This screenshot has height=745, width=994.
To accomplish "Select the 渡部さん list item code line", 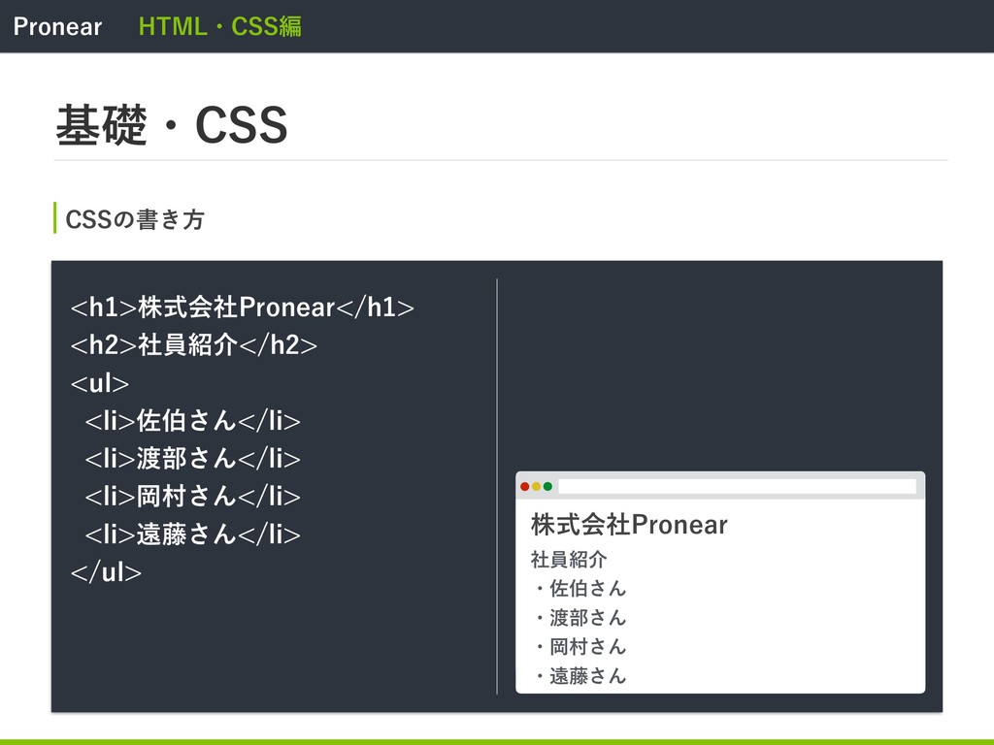I will 192,459.
